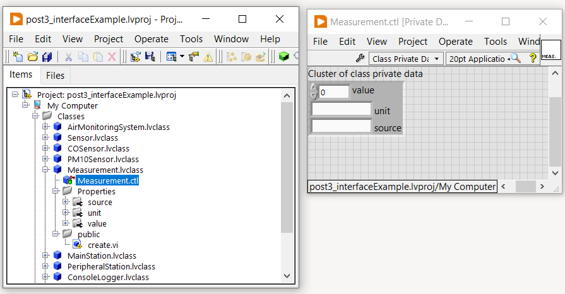The image size is (565, 294).
Task: Click the unit string input field
Action: [342, 110]
